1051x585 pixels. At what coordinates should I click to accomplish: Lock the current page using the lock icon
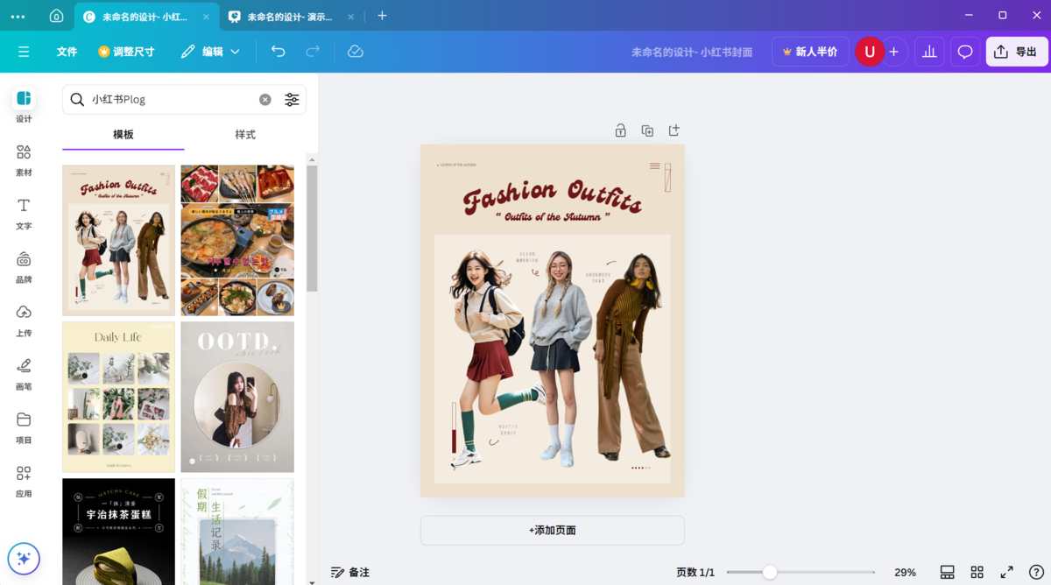tap(620, 130)
